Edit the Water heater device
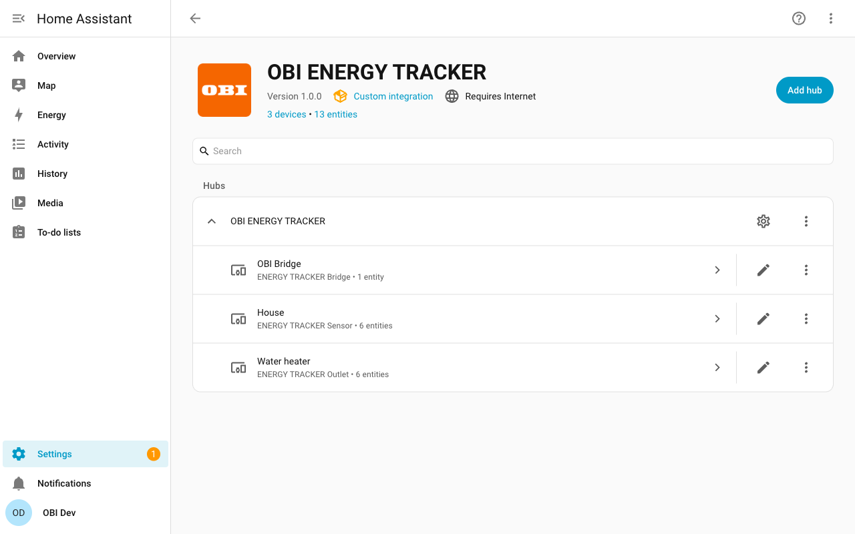This screenshot has height=534, width=855. (763, 367)
